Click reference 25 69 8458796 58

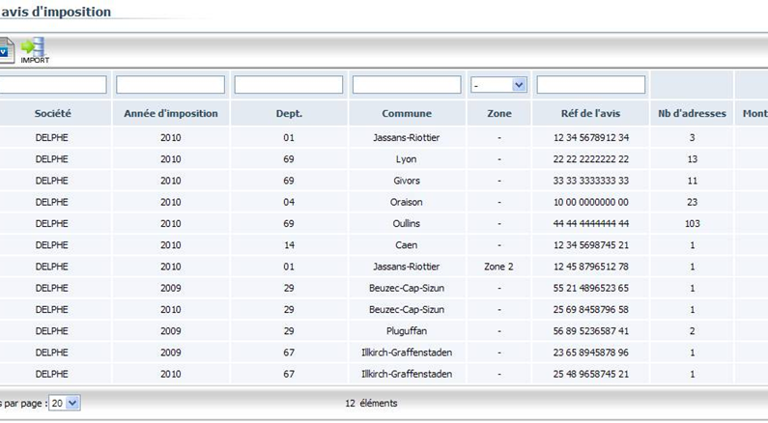[x=590, y=309]
